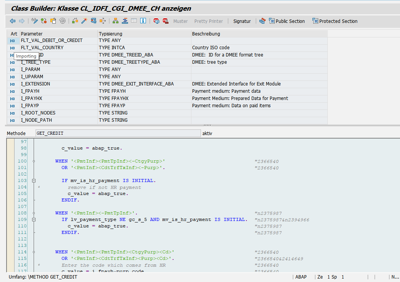Image resolution: width=400 pixels, height=282 pixels.
Task: Collapse the IF block at line 103
Action: click(34, 180)
